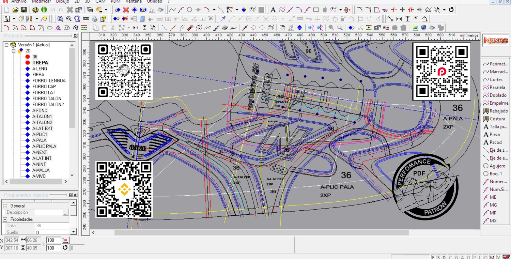
Task: Click the rotate arrow icon in top toolbar
Action: pyautogui.click(x=451, y=10)
